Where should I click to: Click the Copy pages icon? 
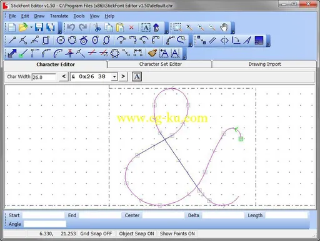click(109, 28)
